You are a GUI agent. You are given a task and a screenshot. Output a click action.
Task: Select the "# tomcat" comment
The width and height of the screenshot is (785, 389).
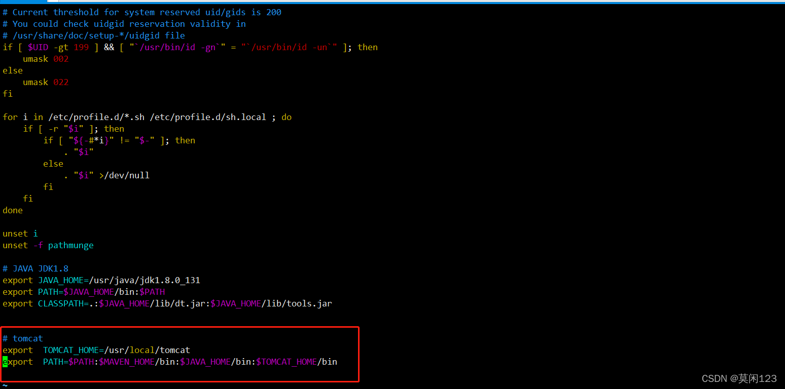pos(23,338)
